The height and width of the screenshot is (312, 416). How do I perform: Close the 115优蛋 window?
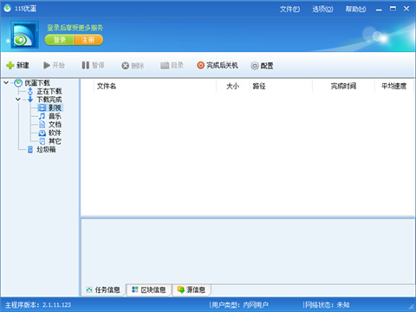click(406, 9)
